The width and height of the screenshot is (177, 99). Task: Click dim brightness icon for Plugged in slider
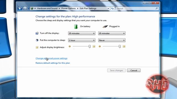point(100,46)
